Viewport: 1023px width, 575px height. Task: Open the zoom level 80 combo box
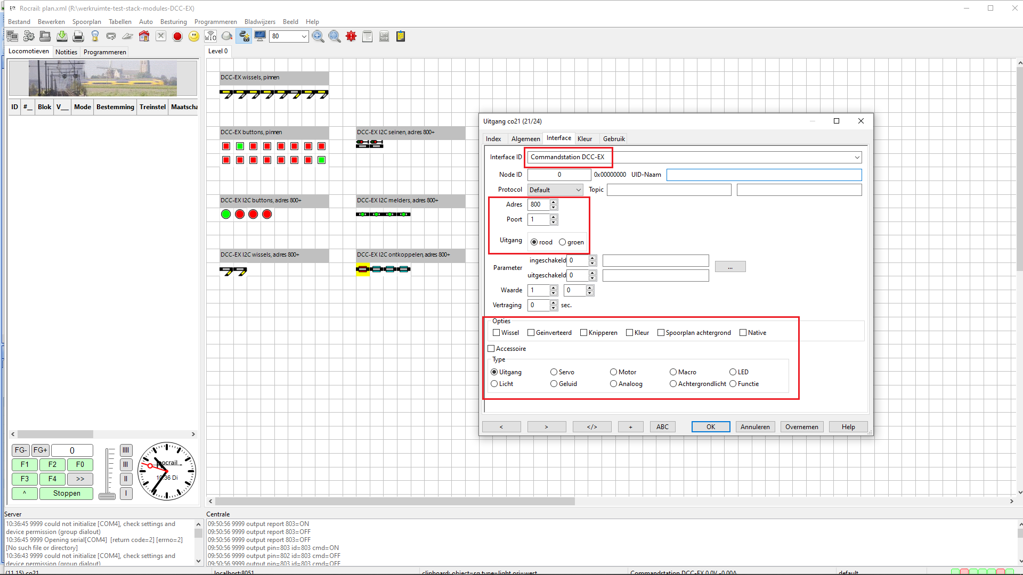304,36
